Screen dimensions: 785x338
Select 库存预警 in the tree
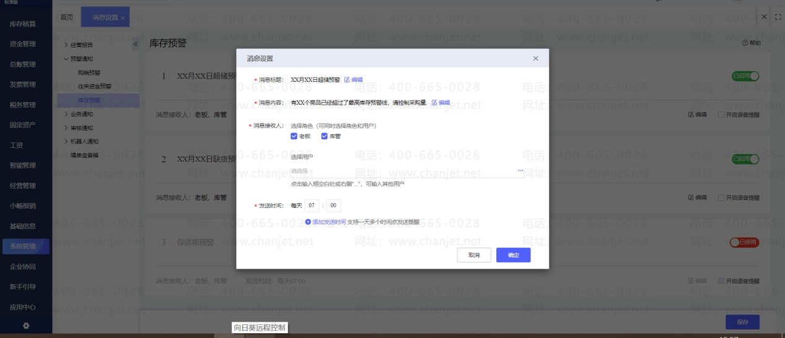[89, 100]
